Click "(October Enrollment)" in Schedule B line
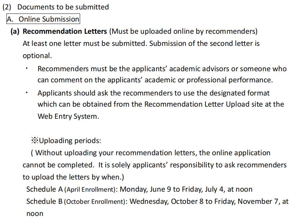Image resolution: width=294 pixels, height=219 pixels. coord(95,202)
